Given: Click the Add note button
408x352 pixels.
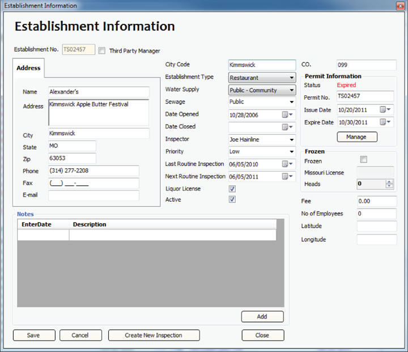Looking at the screenshot, I should coord(262,317).
